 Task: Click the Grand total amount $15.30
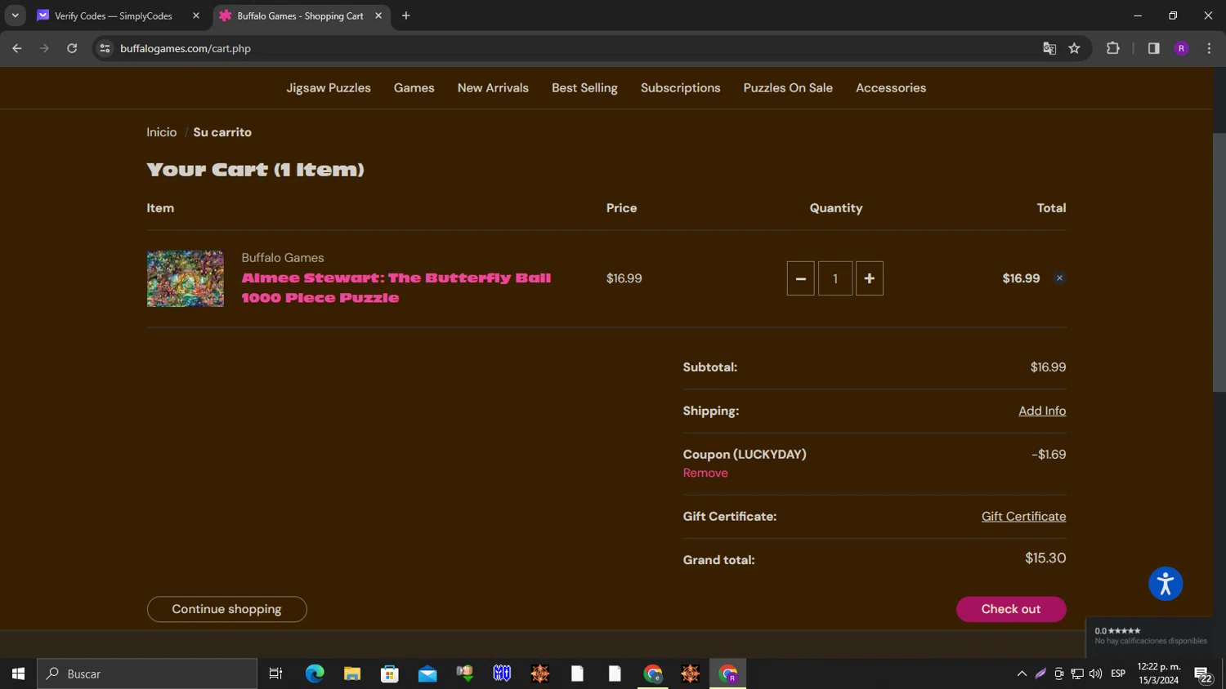pos(1045,558)
